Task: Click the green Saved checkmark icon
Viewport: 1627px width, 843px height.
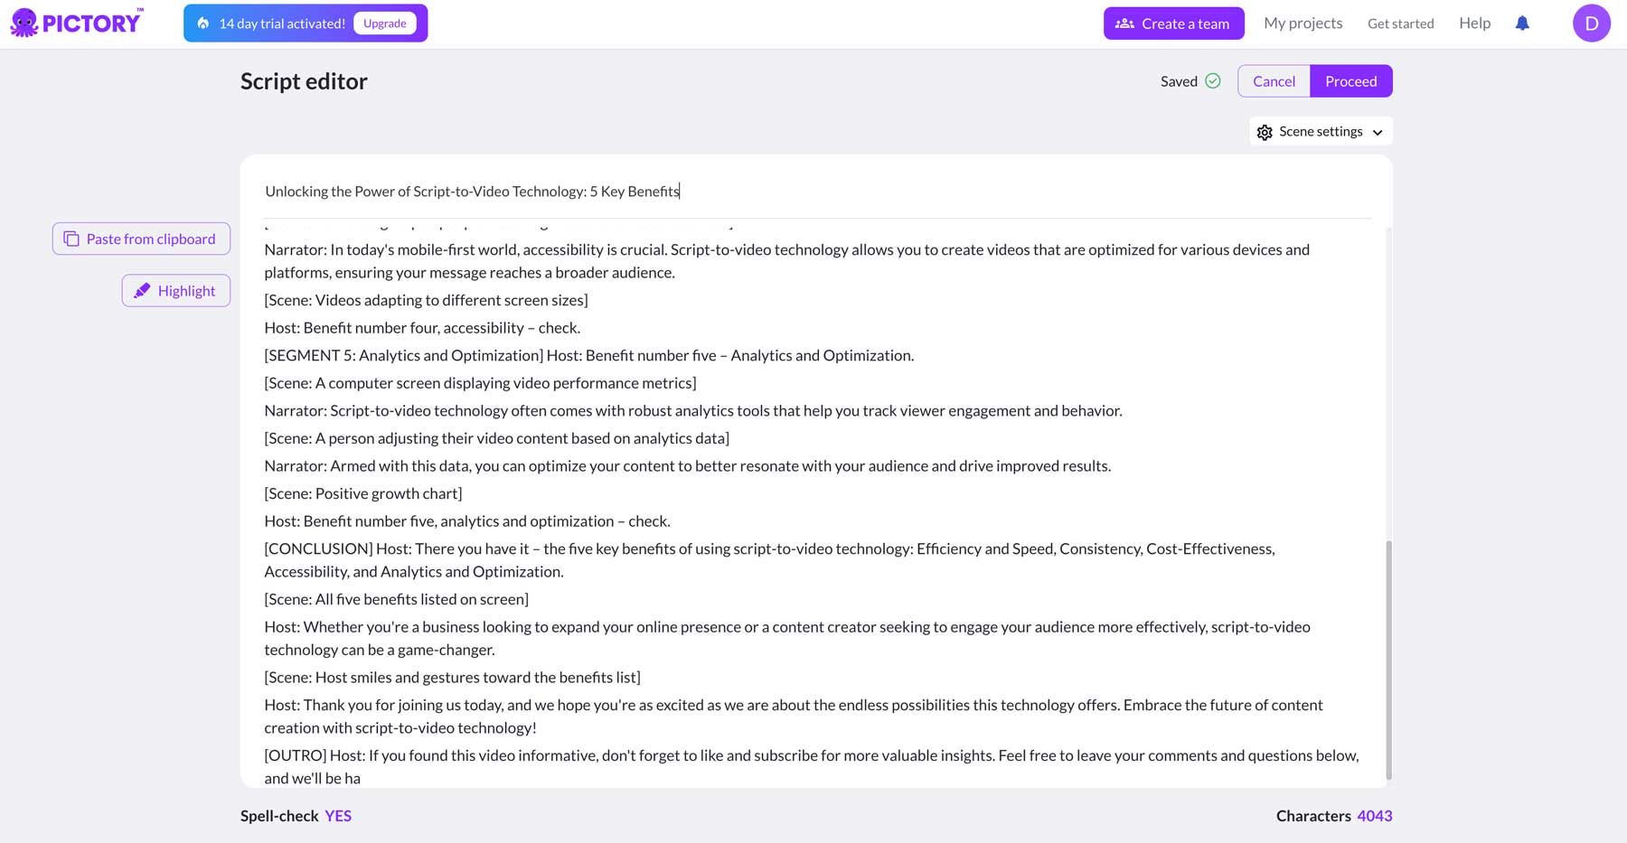Action: [x=1213, y=81]
